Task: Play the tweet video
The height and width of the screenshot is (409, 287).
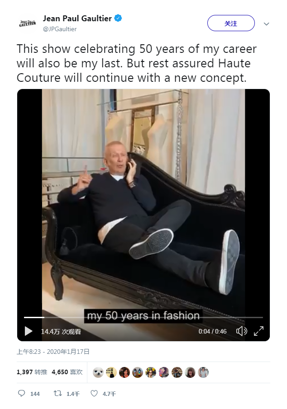Action: click(29, 331)
